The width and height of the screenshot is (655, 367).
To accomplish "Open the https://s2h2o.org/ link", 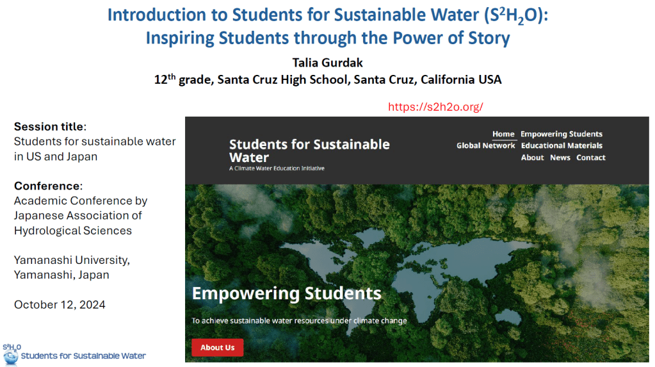I will click(x=435, y=107).
